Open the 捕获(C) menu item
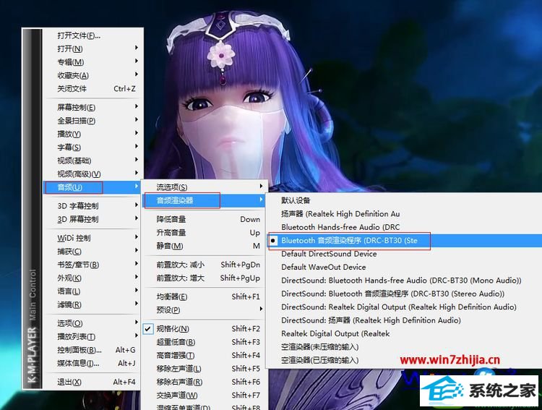The height and width of the screenshot is (410, 542). (93, 251)
